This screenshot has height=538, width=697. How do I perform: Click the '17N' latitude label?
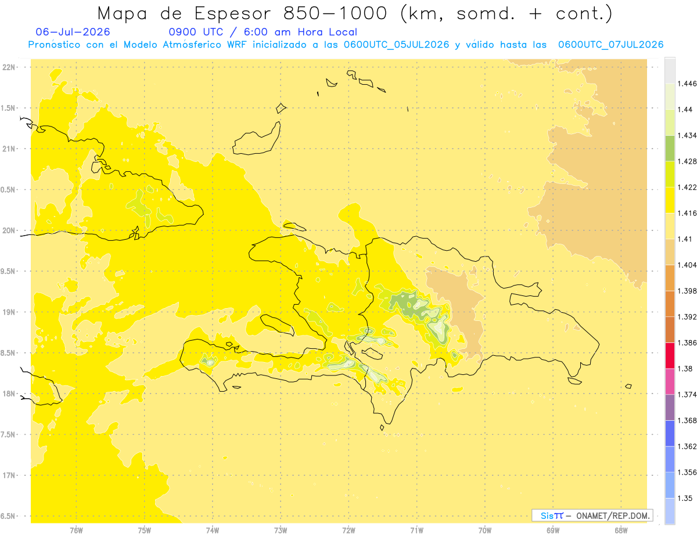9,475
